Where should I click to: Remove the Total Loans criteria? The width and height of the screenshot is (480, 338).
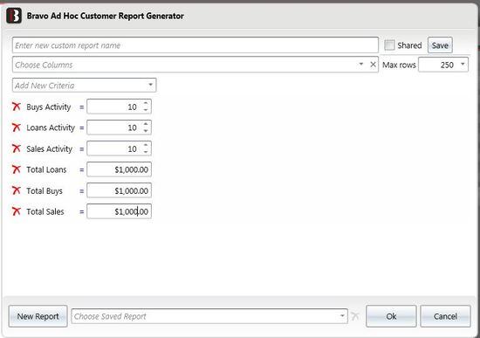17,169
